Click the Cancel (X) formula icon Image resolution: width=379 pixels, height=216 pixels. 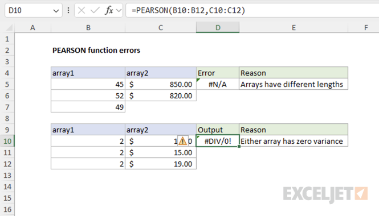click(x=81, y=10)
